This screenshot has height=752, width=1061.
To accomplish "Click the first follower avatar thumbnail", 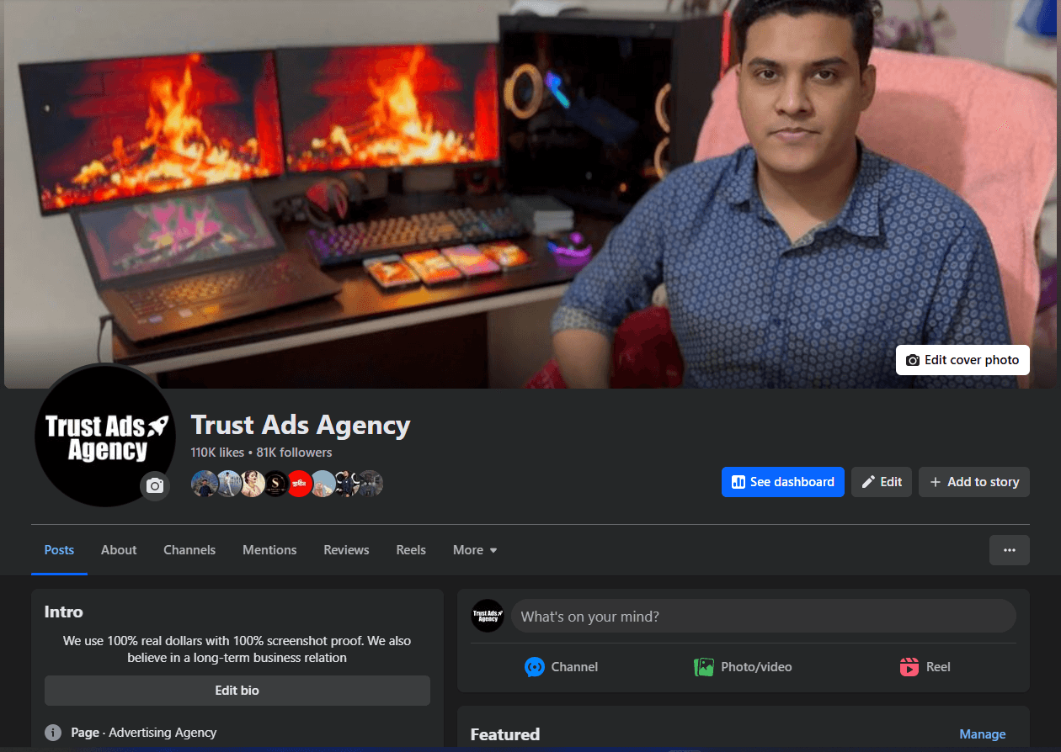I will [205, 484].
